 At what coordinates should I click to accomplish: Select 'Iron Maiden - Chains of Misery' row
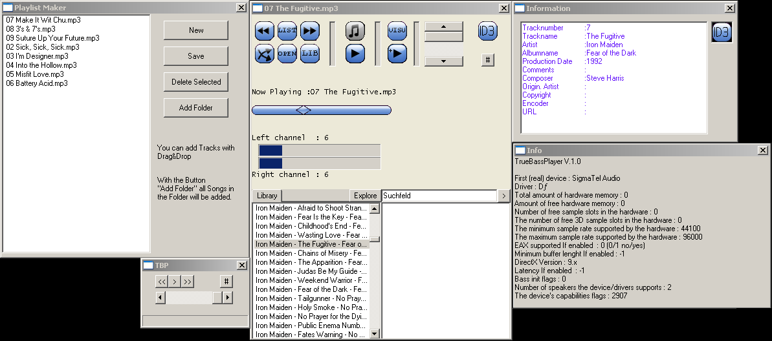311,253
